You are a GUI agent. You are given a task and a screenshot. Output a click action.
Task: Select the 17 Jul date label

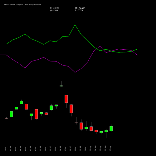coord(36,149)
